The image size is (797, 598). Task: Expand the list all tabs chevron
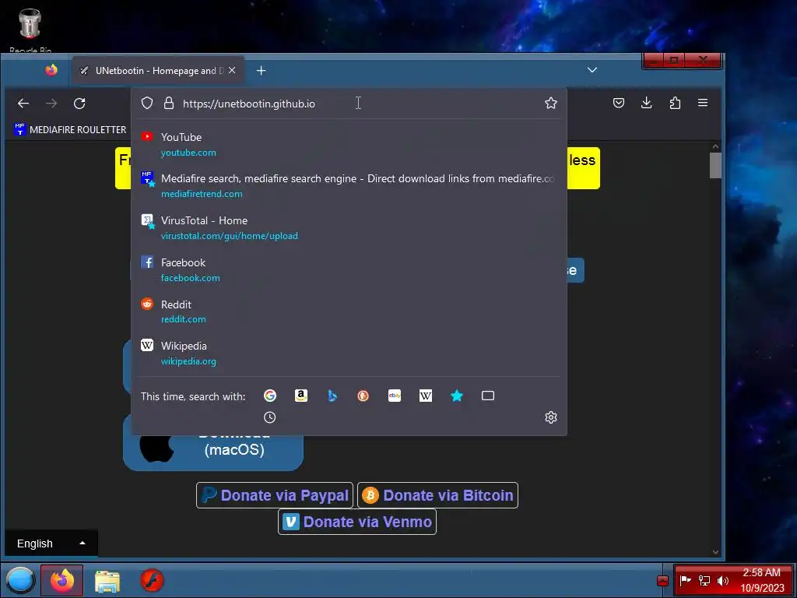pos(592,70)
